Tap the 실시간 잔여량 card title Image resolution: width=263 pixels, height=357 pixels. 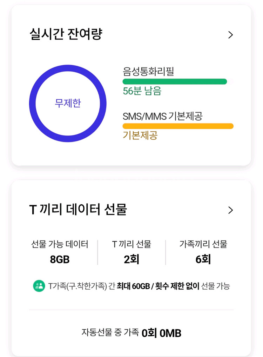click(x=66, y=35)
